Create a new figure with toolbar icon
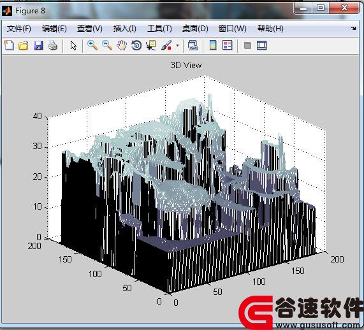Viewport: 364px width, 330px height. 9,45
